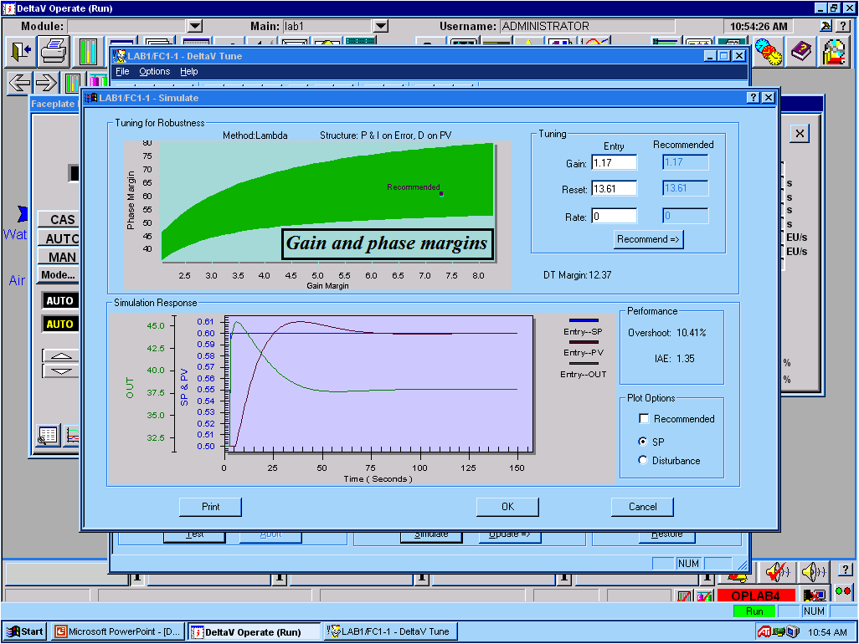Click the speaker horn silence icon
Image resolution: width=859 pixels, height=644 pixels.
(814, 572)
